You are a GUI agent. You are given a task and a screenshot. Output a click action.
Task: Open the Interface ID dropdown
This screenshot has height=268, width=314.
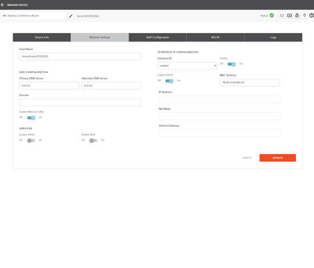187,66
